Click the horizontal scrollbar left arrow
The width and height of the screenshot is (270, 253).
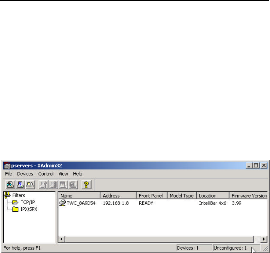(x=62, y=239)
